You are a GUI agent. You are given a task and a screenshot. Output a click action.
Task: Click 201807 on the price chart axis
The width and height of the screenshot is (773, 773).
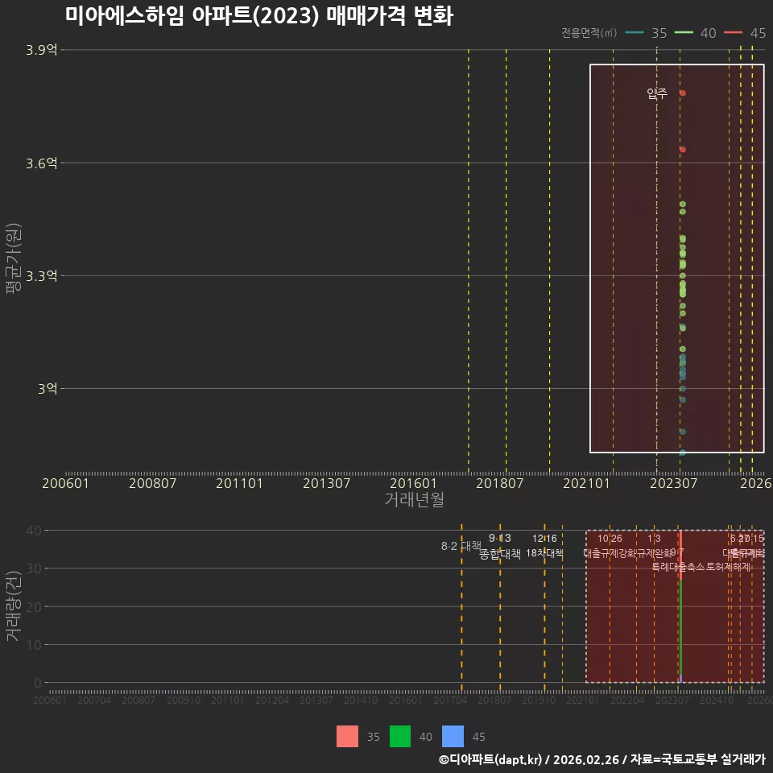(499, 483)
